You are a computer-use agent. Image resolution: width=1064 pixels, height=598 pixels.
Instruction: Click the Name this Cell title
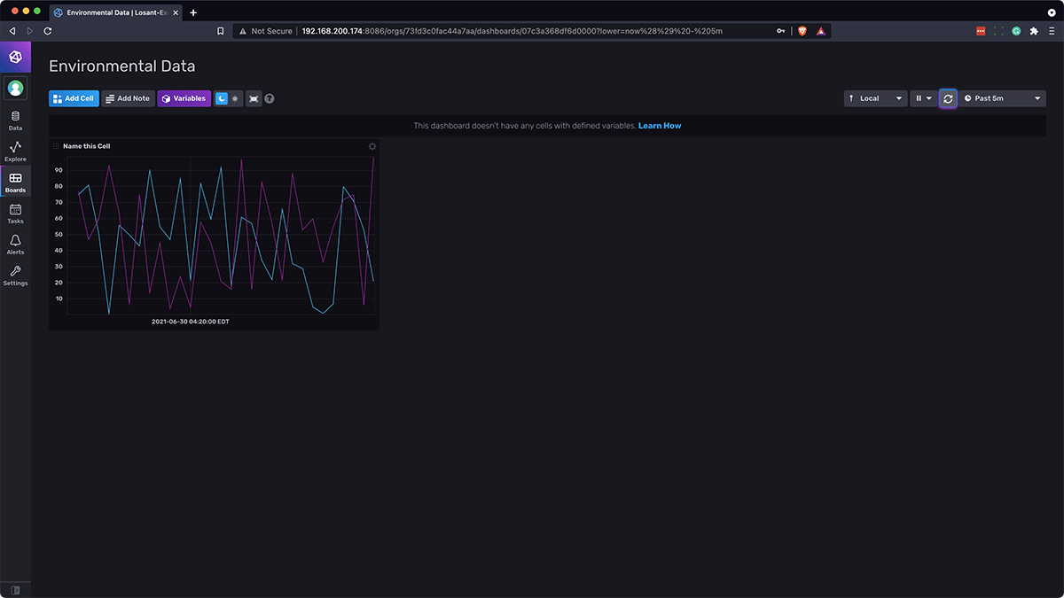(86, 146)
